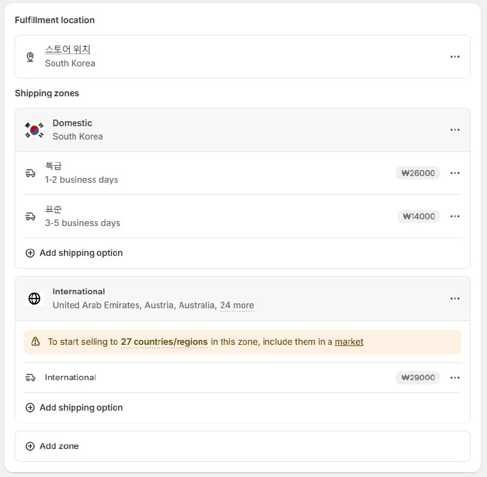Viewport: 487px width, 477px height.
Task: Click the Fulfillment location heading
Action: pyautogui.click(x=55, y=20)
